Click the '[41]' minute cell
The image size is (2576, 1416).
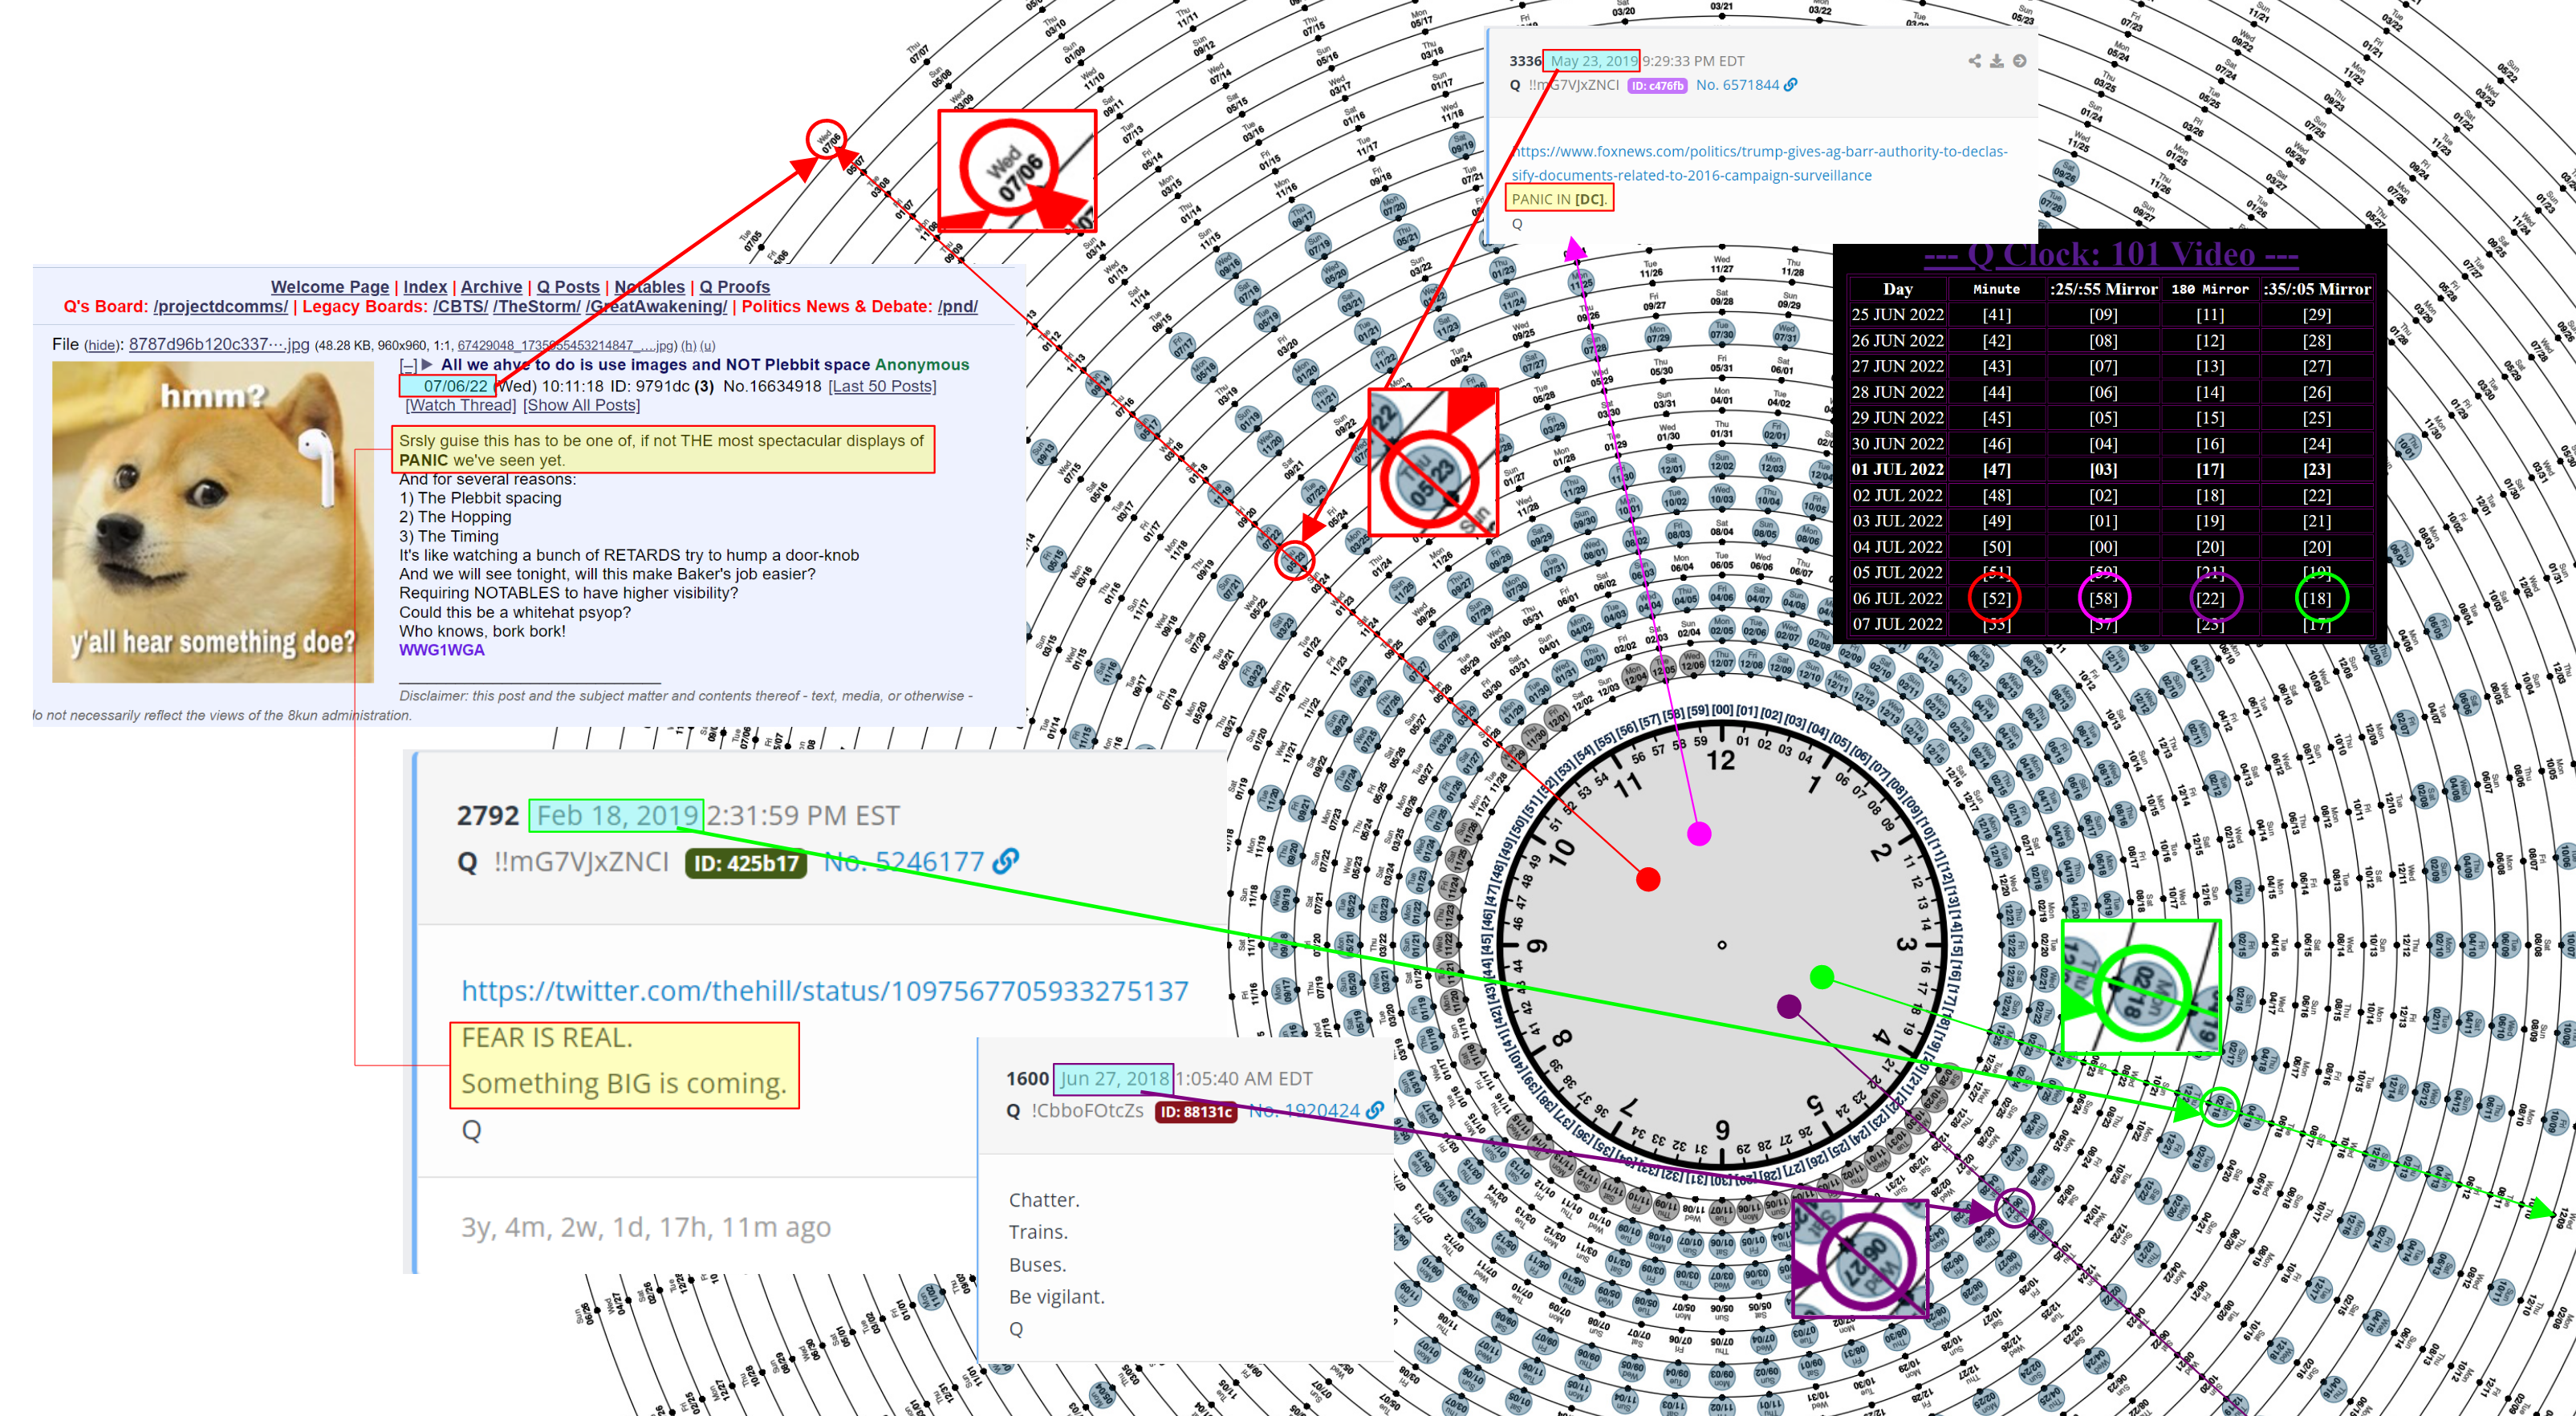(x=1996, y=314)
